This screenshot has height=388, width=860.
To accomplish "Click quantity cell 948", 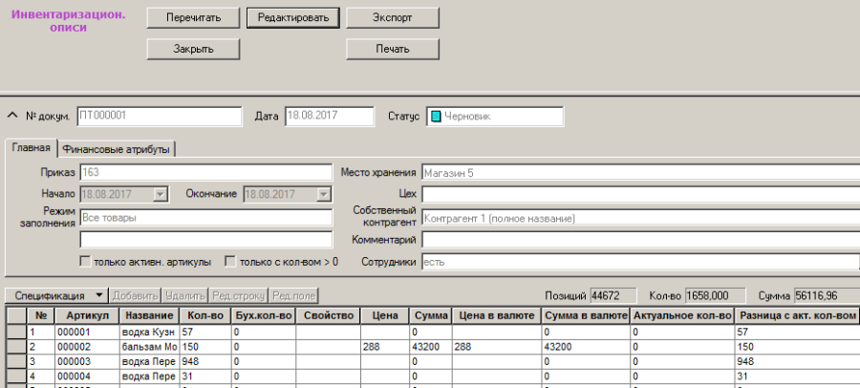I will pos(205,361).
